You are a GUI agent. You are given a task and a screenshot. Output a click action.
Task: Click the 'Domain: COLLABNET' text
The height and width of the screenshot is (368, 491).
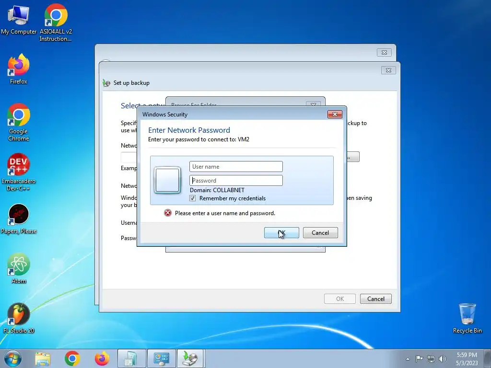point(217,190)
